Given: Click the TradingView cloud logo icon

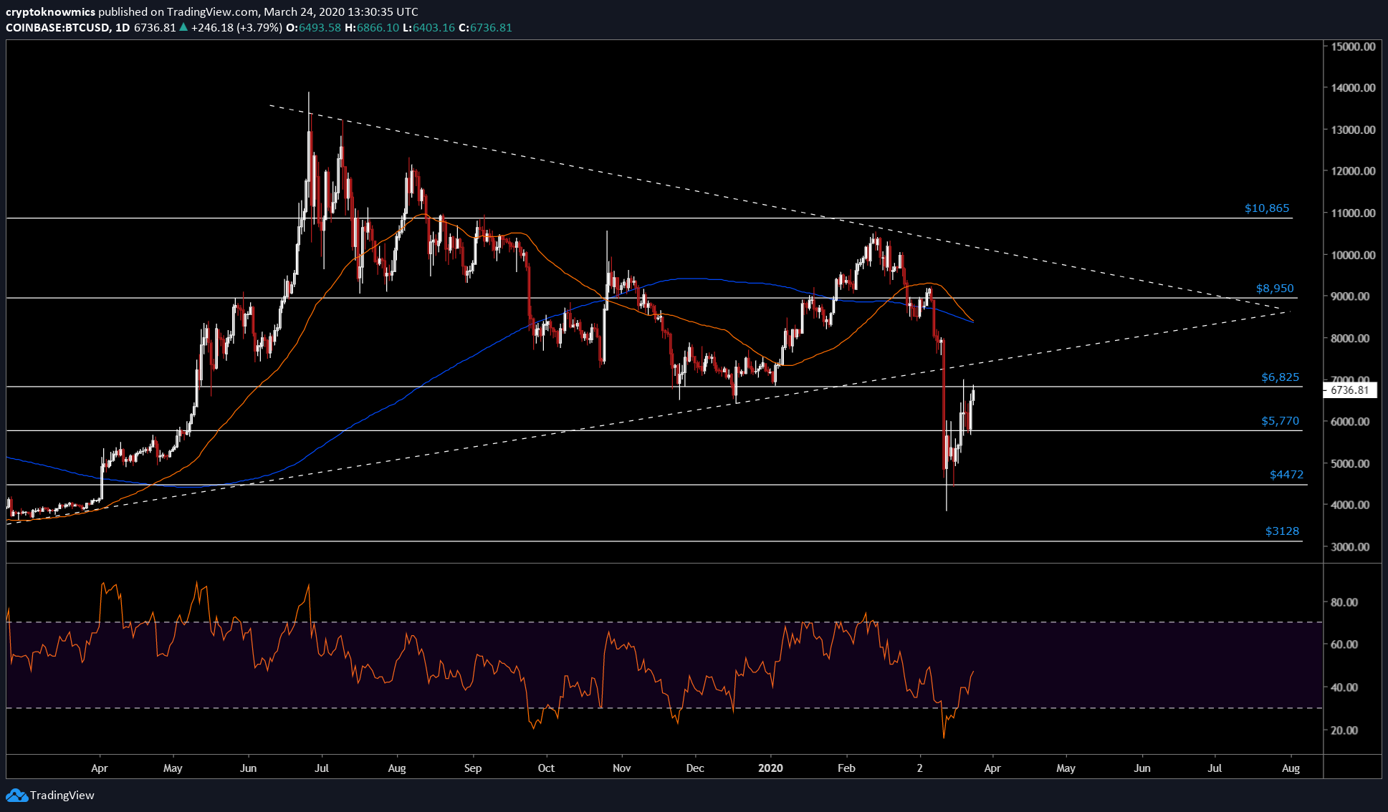Looking at the screenshot, I should point(16,795).
